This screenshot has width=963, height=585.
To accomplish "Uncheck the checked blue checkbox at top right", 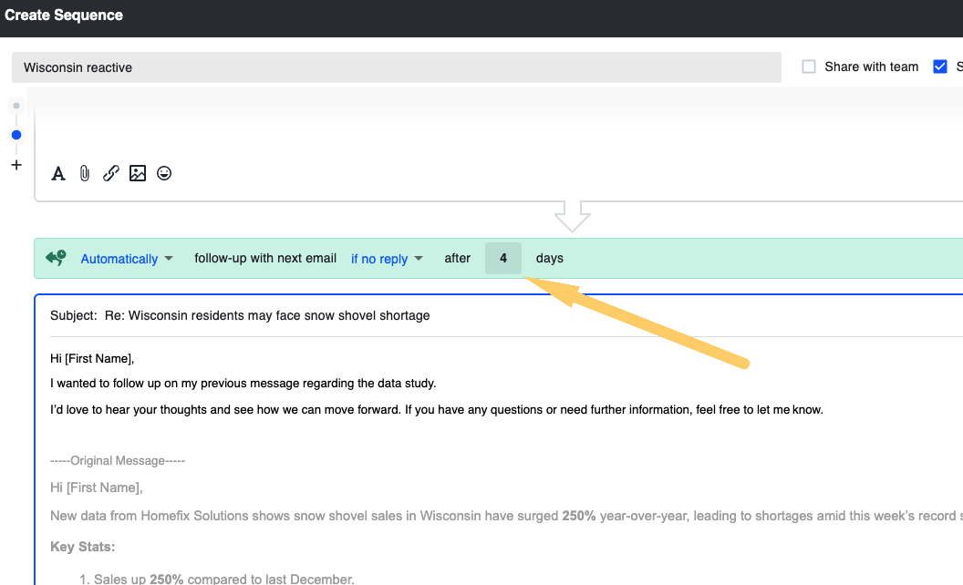I will pyautogui.click(x=940, y=67).
